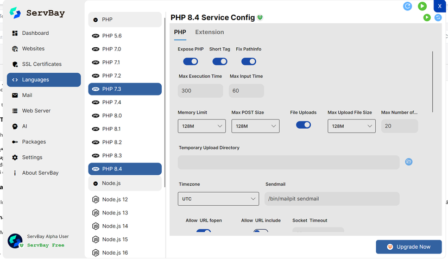Open the Max Upload File Size dropdown
Screen dimensions: 448x259
coord(351,126)
